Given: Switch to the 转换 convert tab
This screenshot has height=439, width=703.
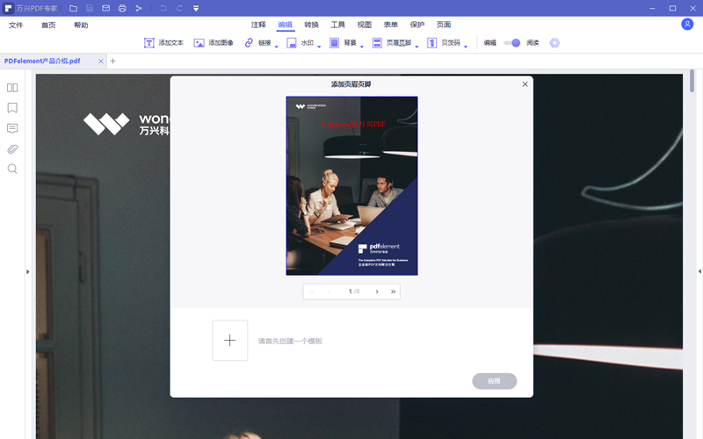Looking at the screenshot, I should pos(312,25).
